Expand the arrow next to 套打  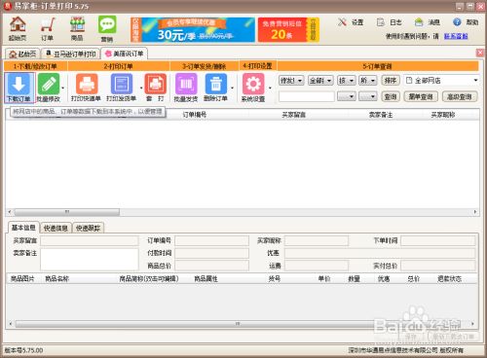pos(141,88)
